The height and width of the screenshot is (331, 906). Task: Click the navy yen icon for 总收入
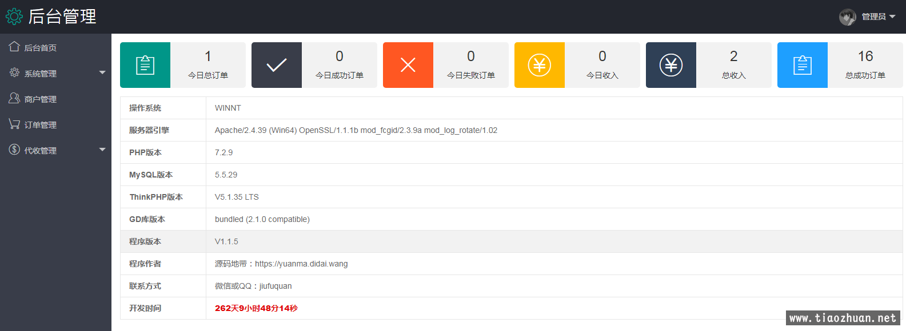tap(671, 65)
